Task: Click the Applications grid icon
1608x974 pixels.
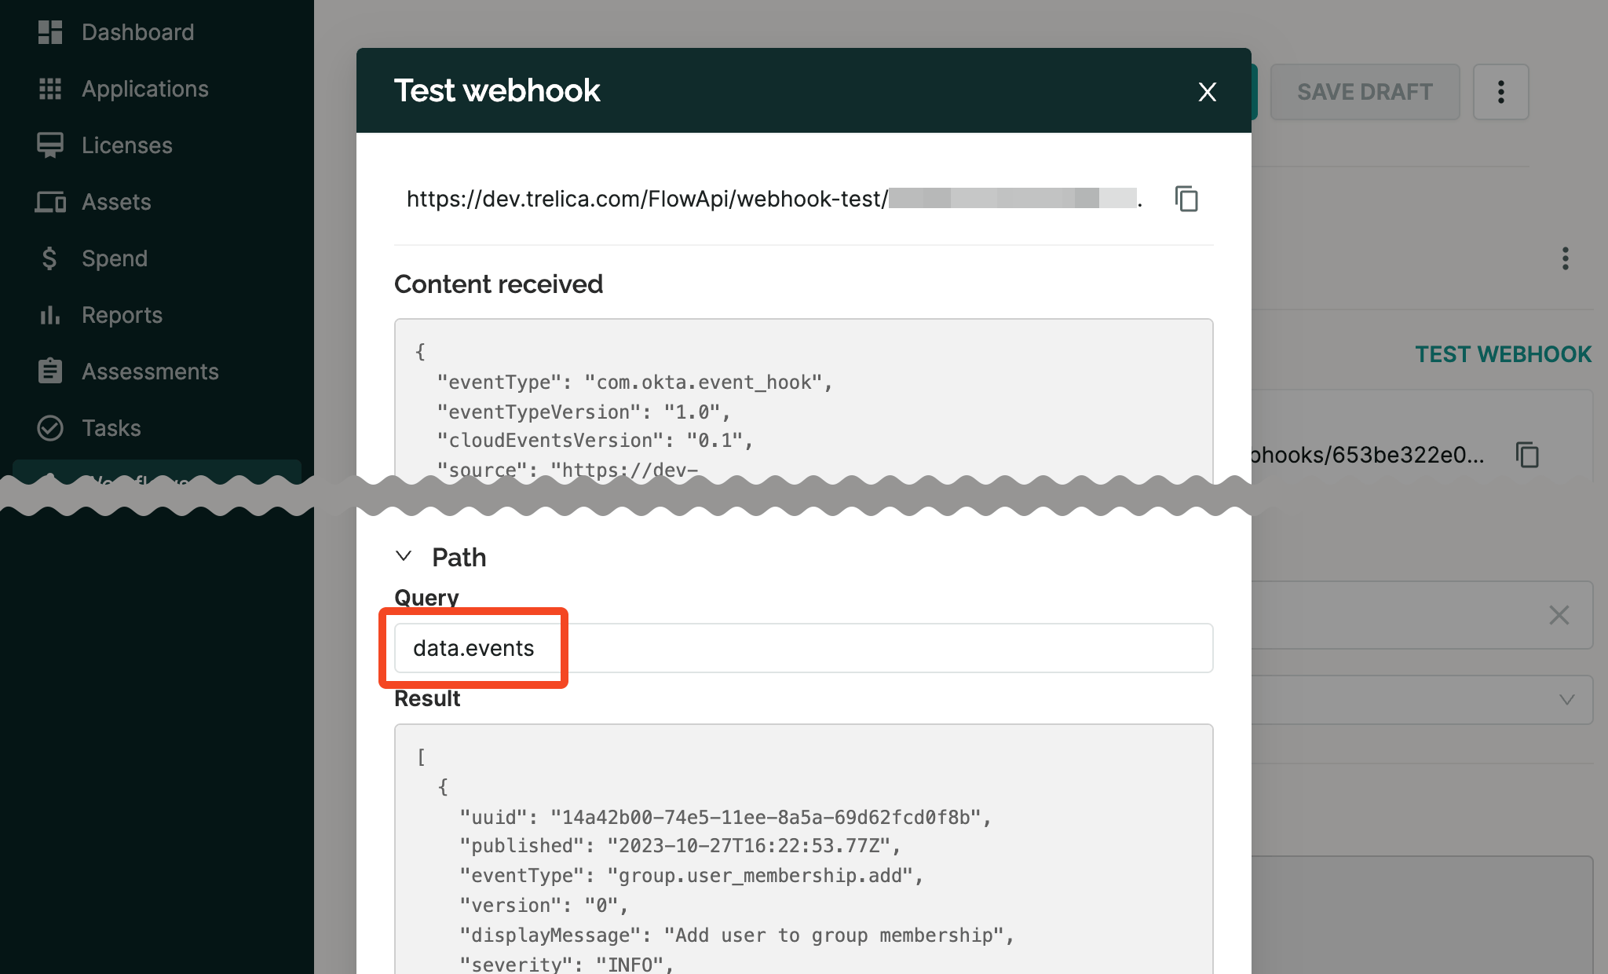Action: click(50, 89)
